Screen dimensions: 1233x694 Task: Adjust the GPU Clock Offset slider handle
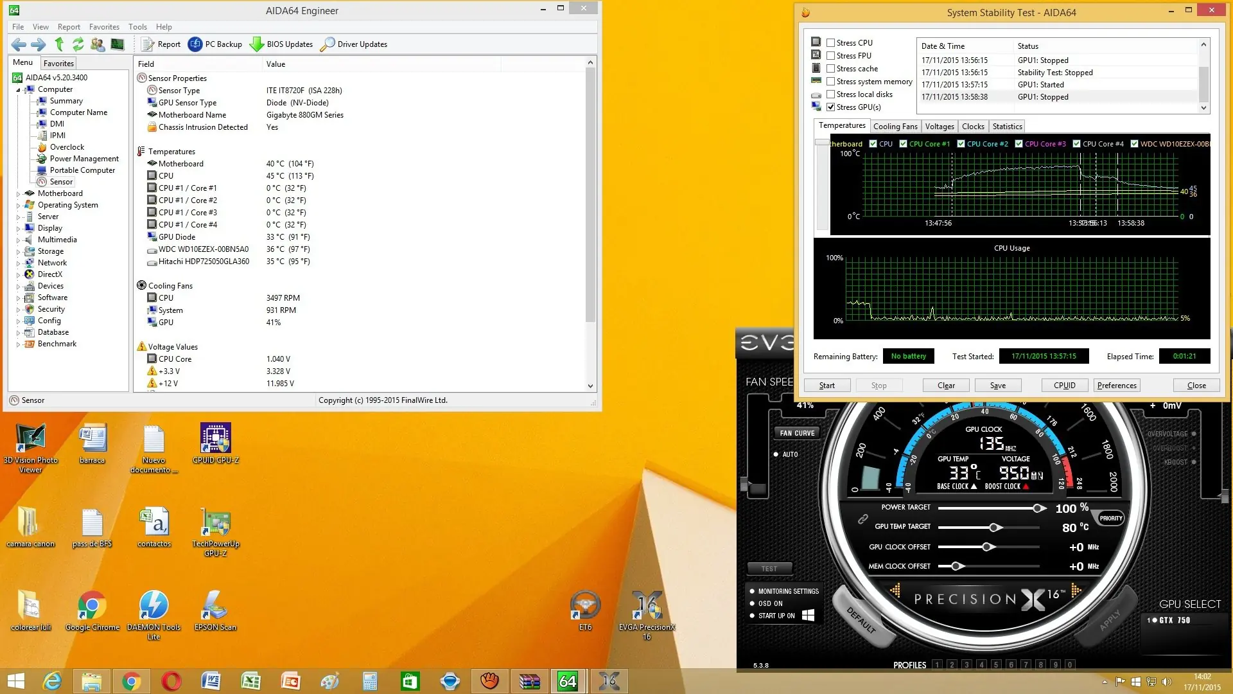click(x=988, y=547)
